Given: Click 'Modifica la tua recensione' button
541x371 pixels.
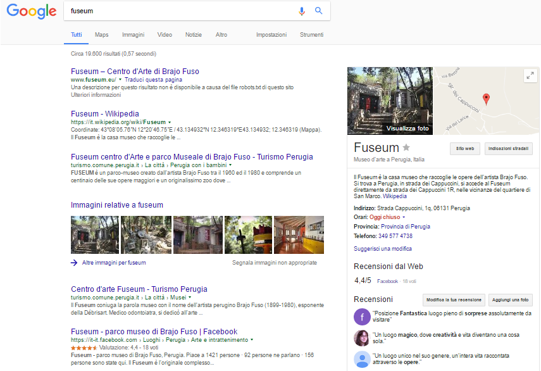Looking at the screenshot, I should click(454, 300).
